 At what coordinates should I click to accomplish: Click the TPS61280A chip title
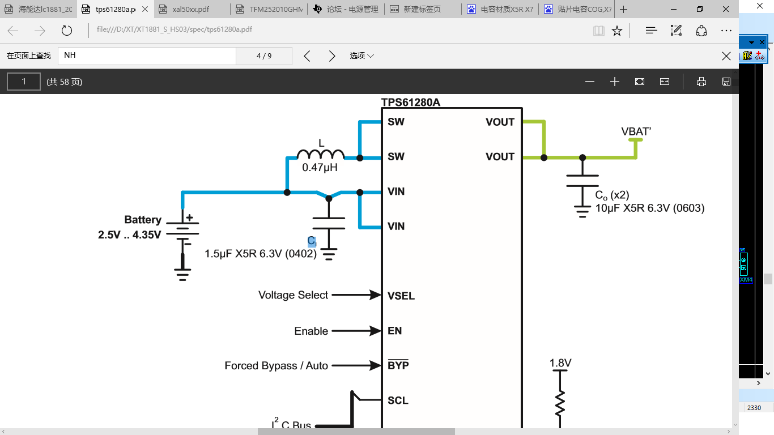click(x=410, y=103)
